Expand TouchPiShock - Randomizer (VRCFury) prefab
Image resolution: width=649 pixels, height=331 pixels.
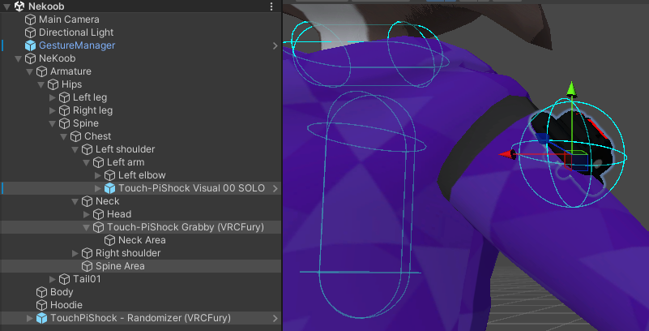(29, 318)
